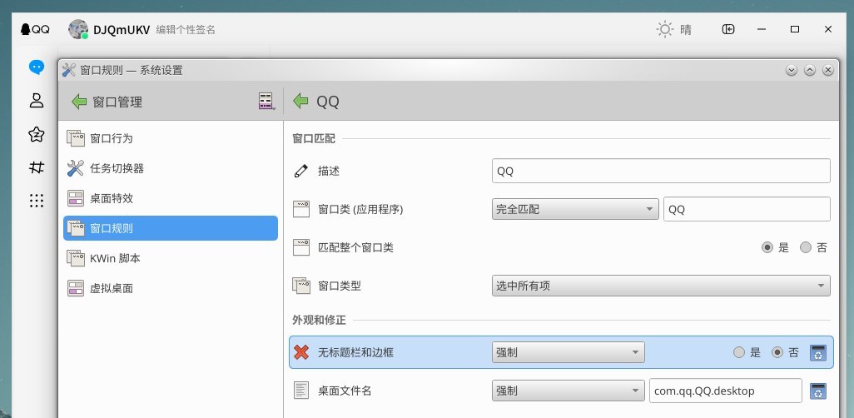This screenshot has width=854, height=418.
Task: Open the QQ channels hash icon
Action: pos(36,167)
